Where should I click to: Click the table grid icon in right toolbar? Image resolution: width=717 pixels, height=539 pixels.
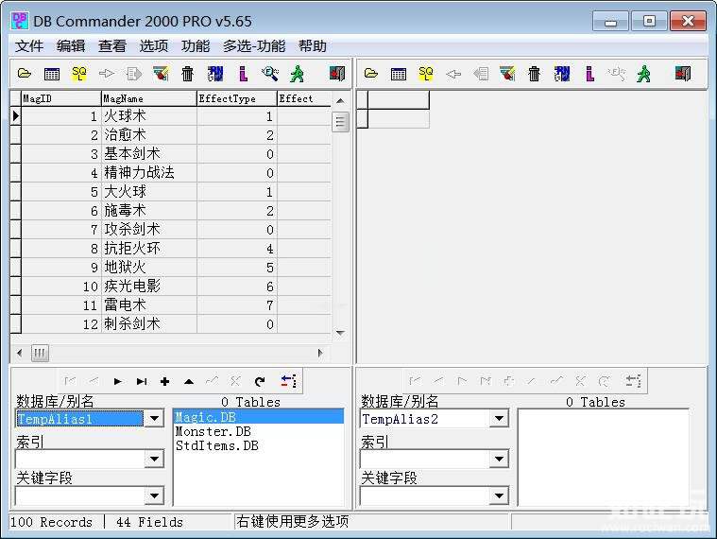coord(399,74)
